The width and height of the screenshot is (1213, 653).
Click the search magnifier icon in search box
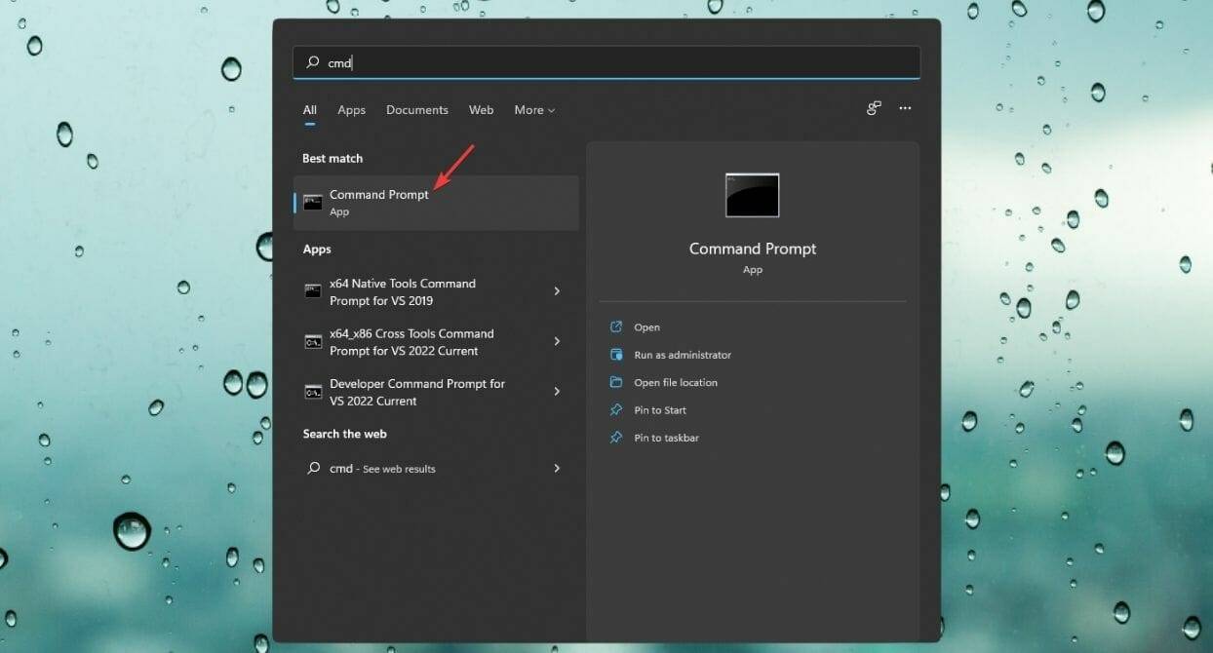pyautogui.click(x=314, y=62)
